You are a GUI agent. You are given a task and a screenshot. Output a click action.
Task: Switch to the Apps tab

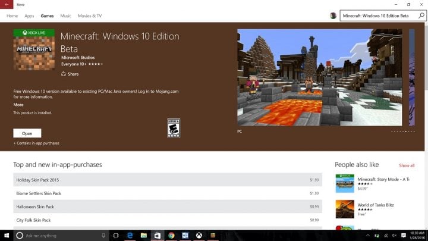[x=29, y=15]
